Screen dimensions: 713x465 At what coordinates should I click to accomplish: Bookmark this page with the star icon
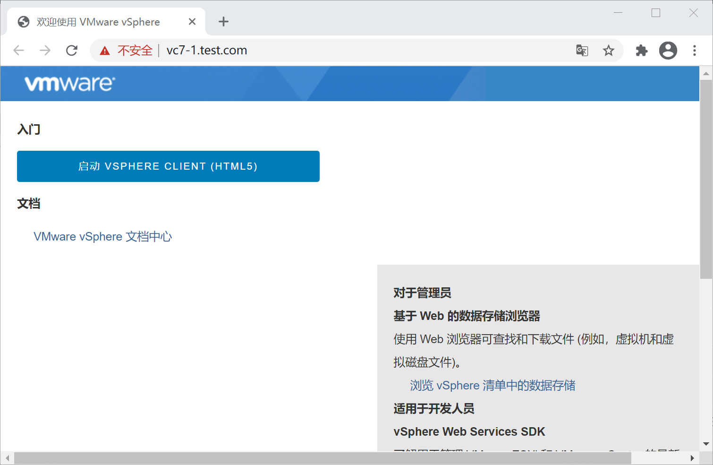click(609, 51)
